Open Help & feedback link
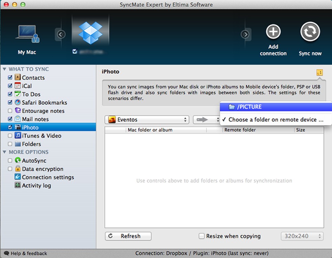The height and width of the screenshot is (258, 332). [x=29, y=253]
